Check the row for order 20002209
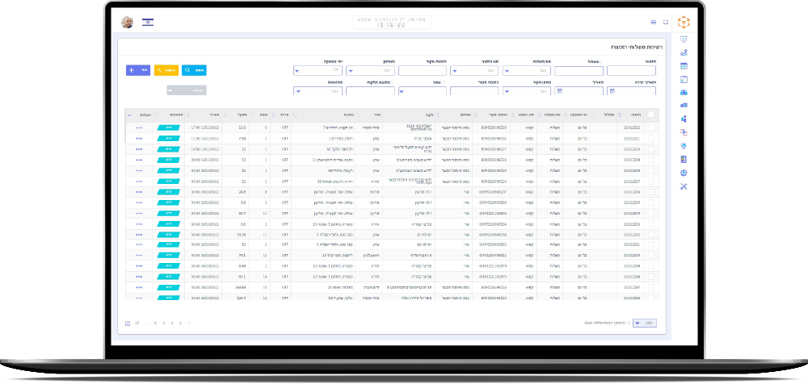Image resolution: width=808 pixels, height=384 pixels. pyautogui.click(x=651, y=160)
